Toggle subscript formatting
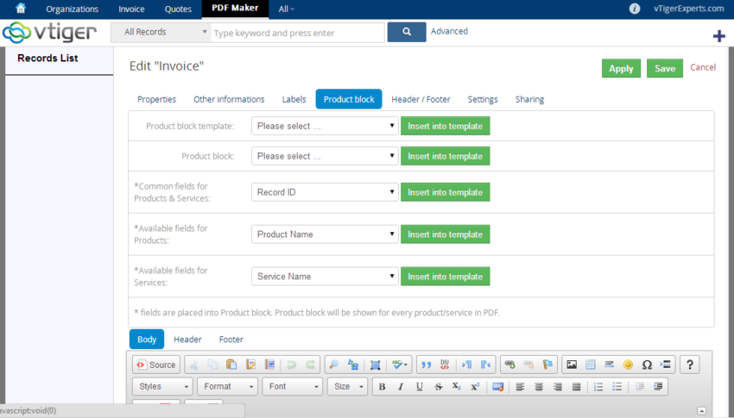Screen dimensions: 734x418 click(x=457, y=387)
